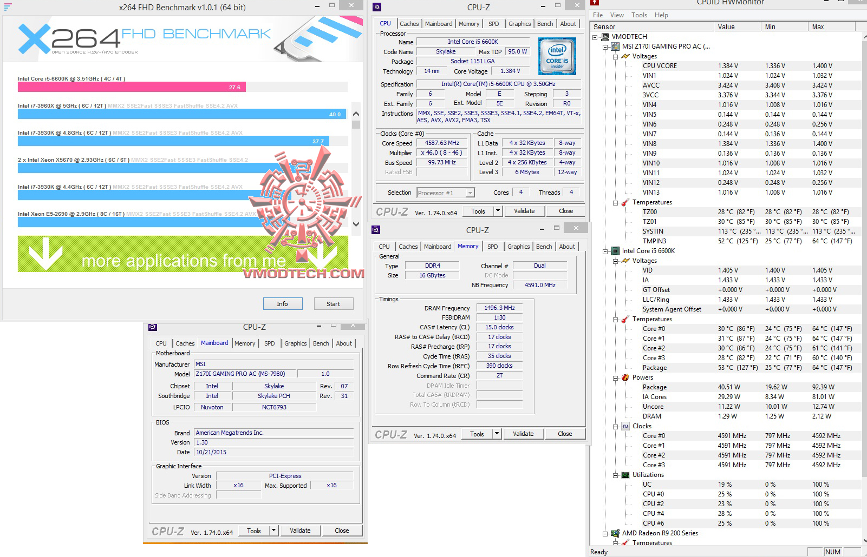Click the Tools button in CPU-Z Mainboard window
The width and height of the screenshot is (867, 557).
click(254, 531)
